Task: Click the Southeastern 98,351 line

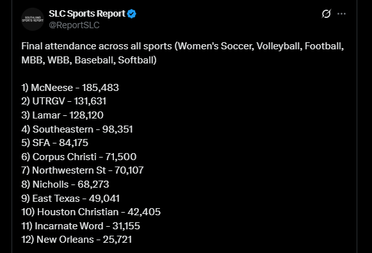Action: pos(77,129)
